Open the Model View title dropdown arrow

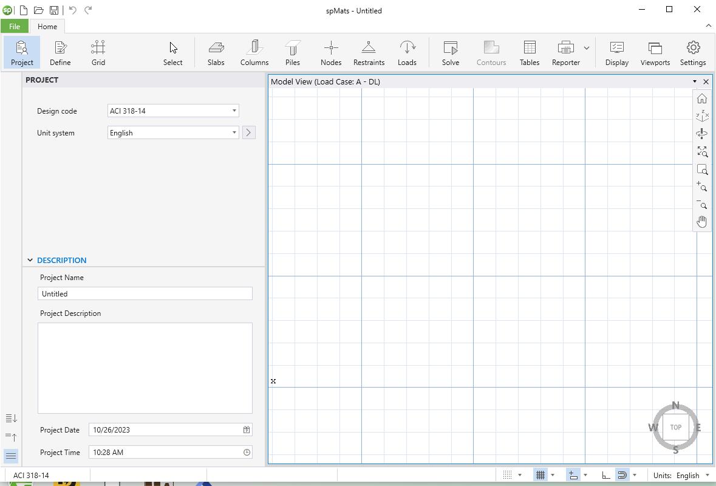(695, 81)
